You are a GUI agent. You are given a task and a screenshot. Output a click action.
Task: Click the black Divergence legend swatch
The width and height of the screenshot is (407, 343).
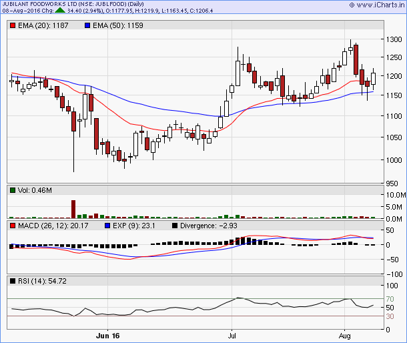pos(175,226)
